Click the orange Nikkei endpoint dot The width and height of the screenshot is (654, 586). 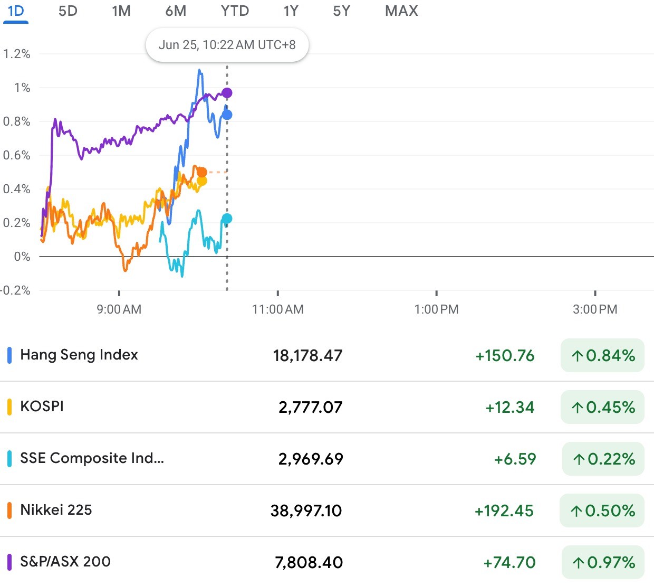[x=201, y=172]
